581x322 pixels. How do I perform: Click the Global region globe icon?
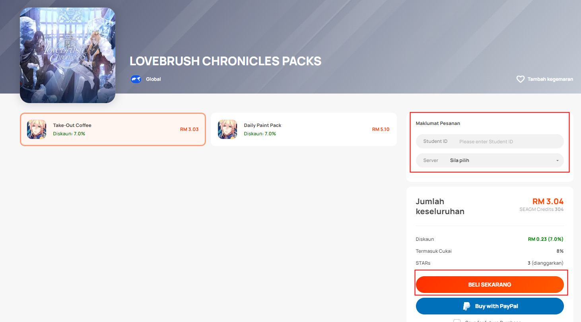[136, 79]
